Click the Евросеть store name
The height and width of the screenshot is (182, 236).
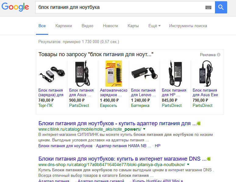108,105
